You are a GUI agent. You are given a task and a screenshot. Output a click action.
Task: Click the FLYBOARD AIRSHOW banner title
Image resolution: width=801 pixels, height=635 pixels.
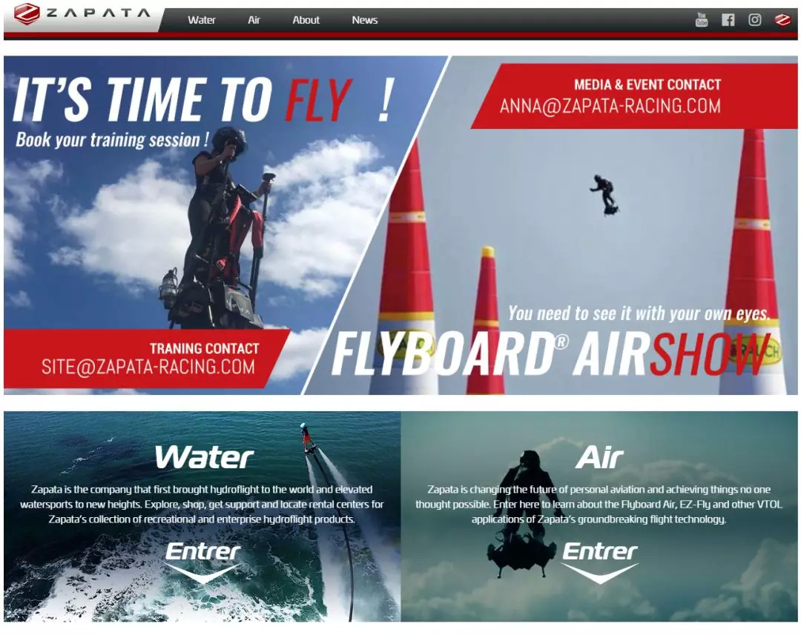(552, 353)
